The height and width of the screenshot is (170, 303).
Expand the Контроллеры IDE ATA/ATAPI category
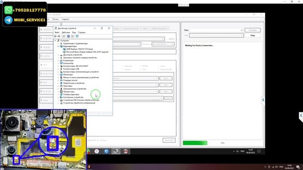click(x=58, y=66)
